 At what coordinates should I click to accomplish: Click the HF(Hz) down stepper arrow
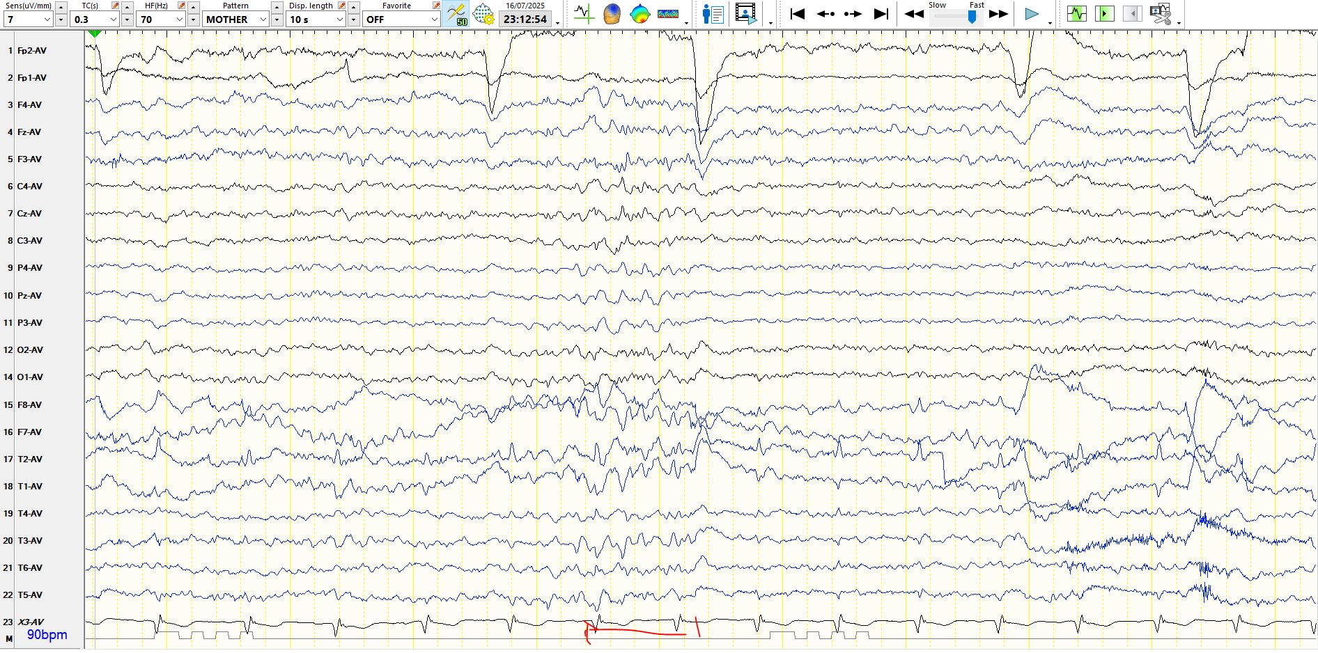194,19
